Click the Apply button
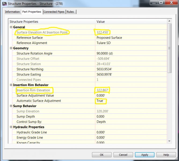 tap(145, 155)
